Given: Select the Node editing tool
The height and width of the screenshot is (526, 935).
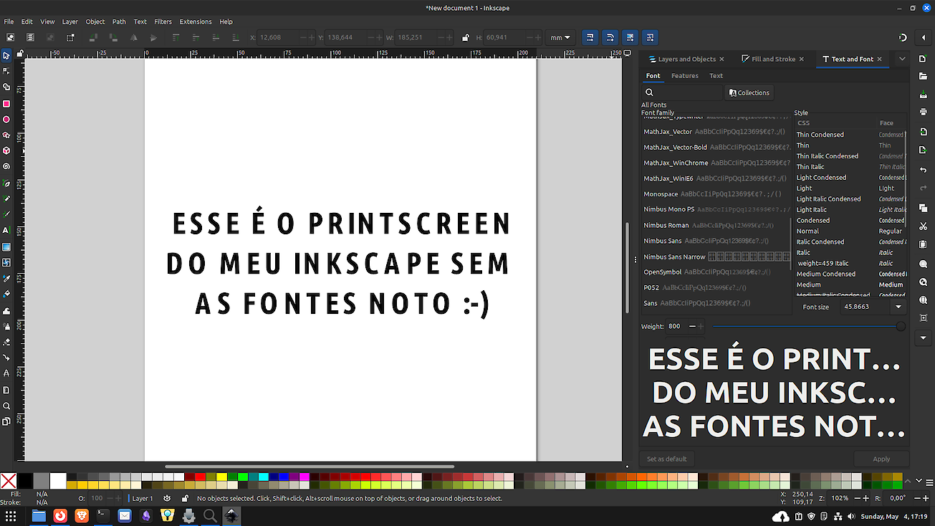Looking at the screenshot, I should (x=6, y=71).
